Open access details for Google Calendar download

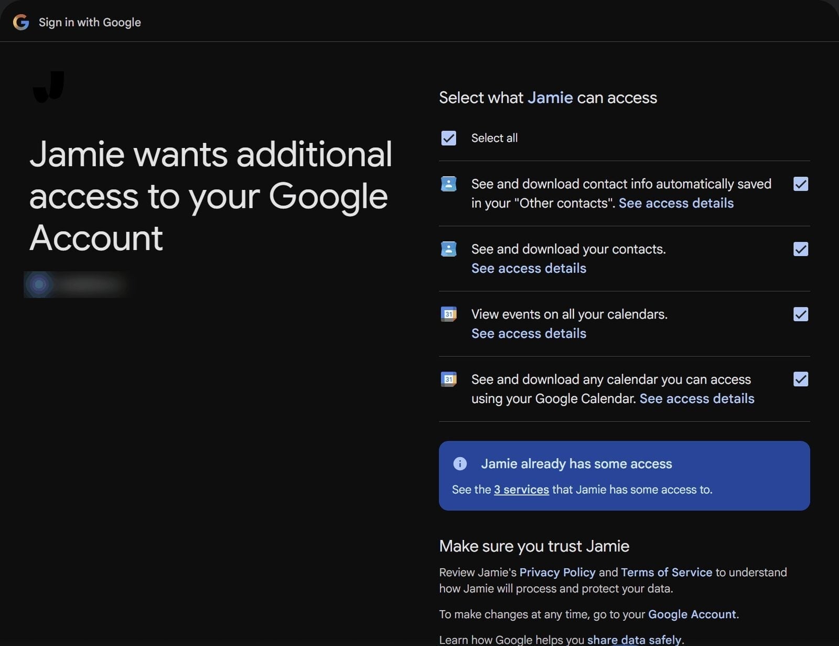click(x=697, y=398)
